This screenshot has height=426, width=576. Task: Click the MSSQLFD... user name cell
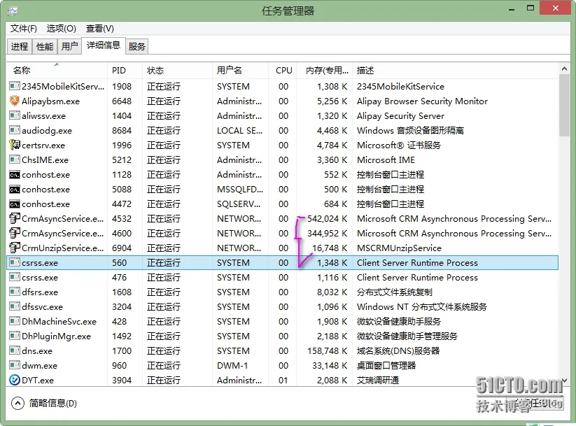point(240,189)
